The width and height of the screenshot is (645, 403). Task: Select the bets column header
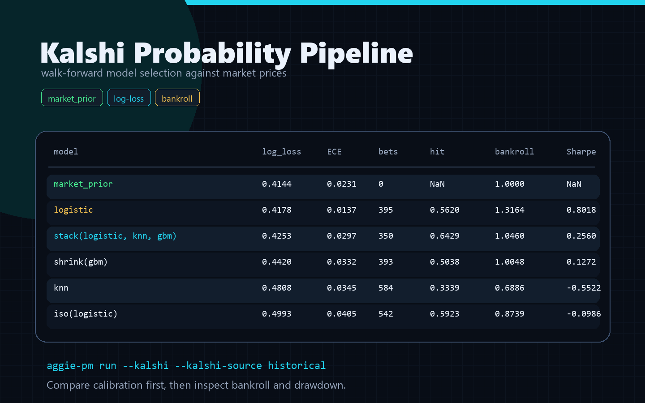click(388, 152)
